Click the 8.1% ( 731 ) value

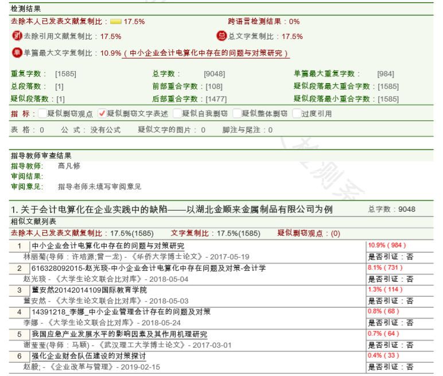(x=385, y=268)
